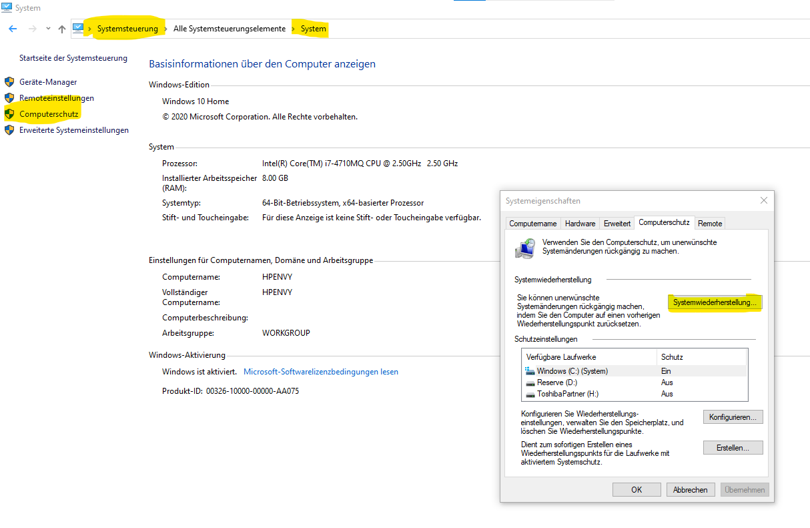Expand chevron before Systemsteuerung breadcrumb
810x528 pixels.
(90, 29)
